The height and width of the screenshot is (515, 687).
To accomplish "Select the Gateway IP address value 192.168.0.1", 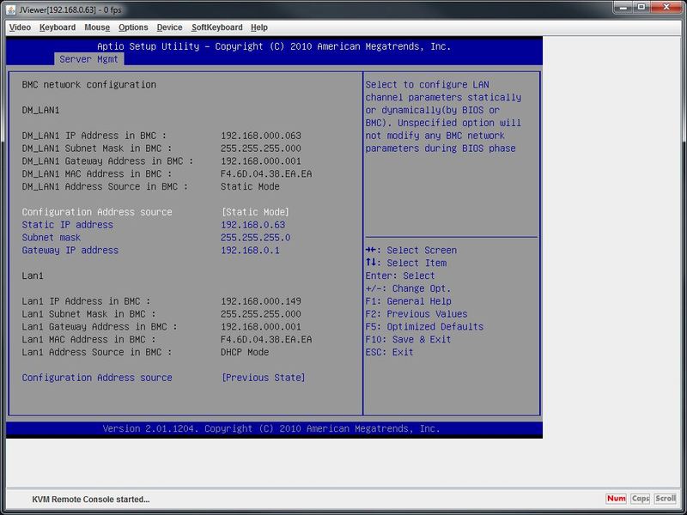I will 250,251.
